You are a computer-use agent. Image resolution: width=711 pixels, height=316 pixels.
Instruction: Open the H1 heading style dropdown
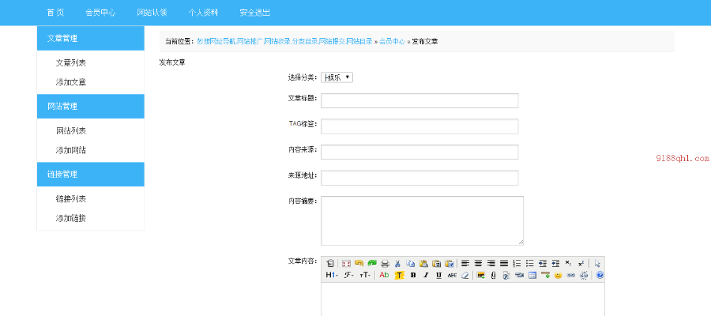332,275
